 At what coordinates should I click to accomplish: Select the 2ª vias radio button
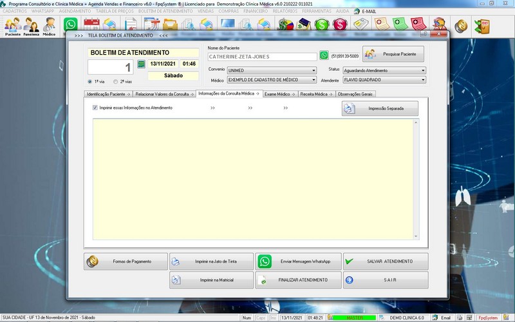(x=115, y=82)
